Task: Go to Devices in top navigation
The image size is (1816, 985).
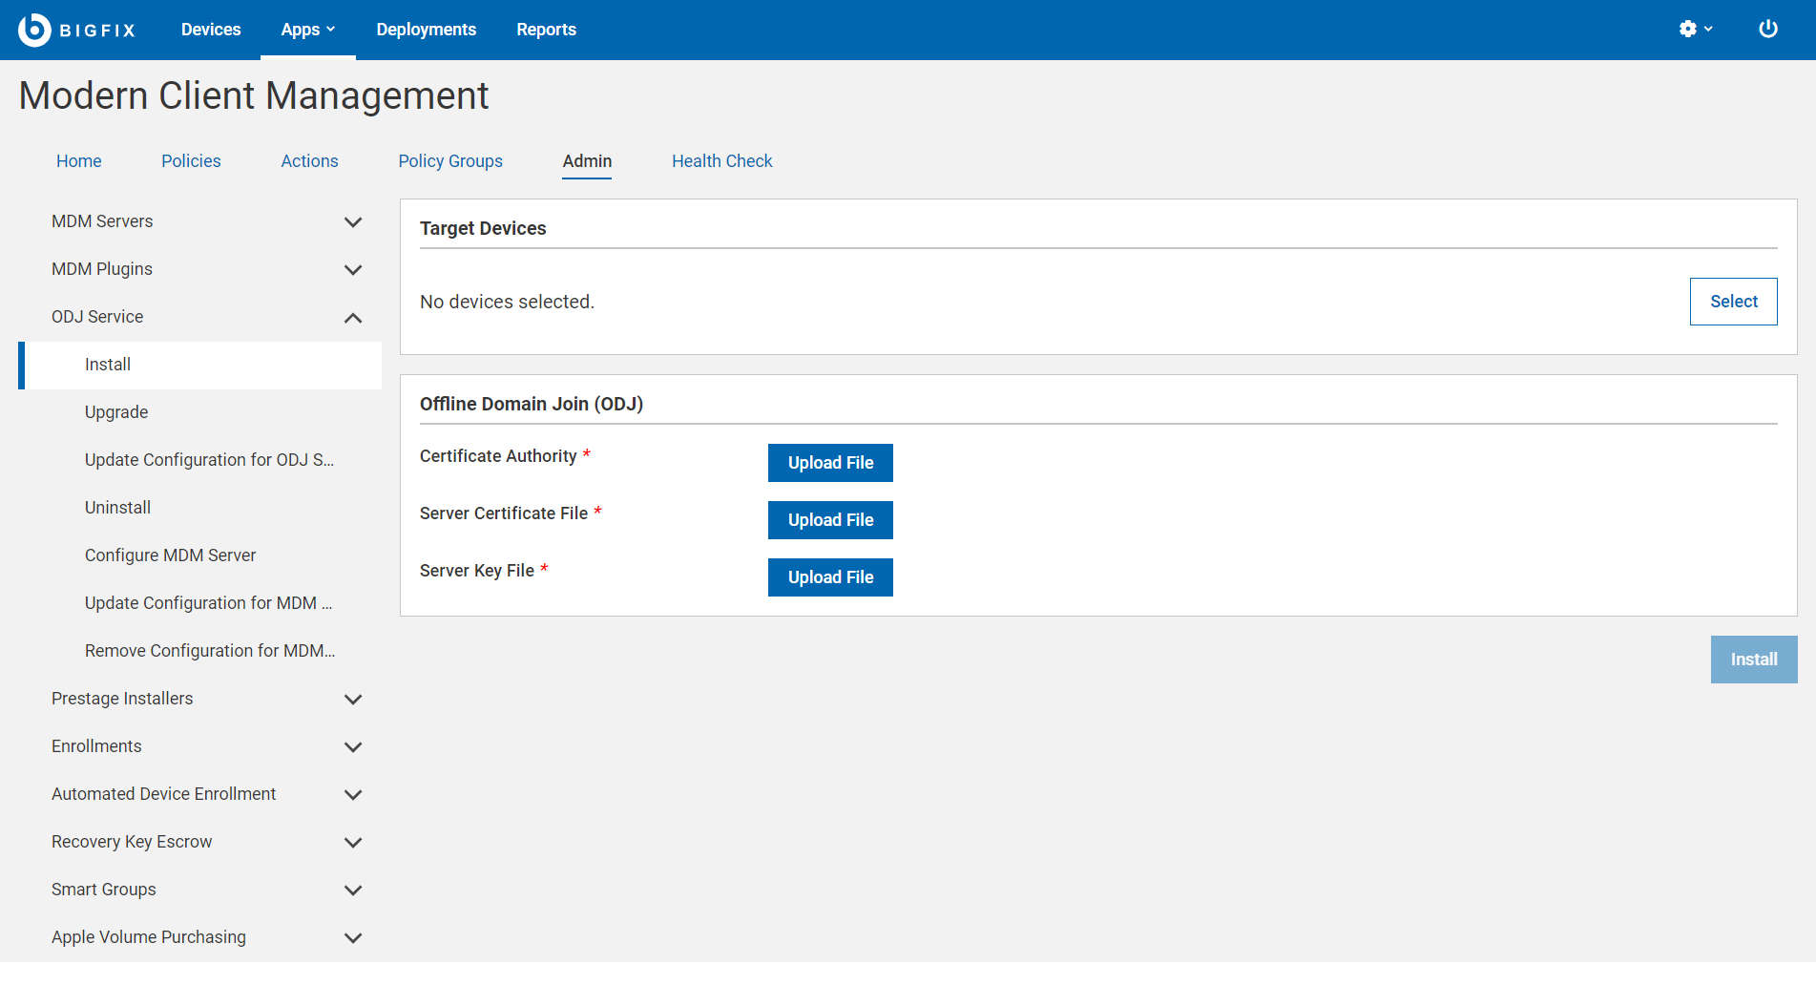Action: 211,30
